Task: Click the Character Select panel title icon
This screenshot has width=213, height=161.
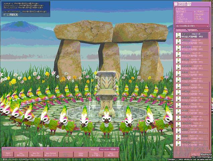Action: pyautogui.click(x=176, y=4)
